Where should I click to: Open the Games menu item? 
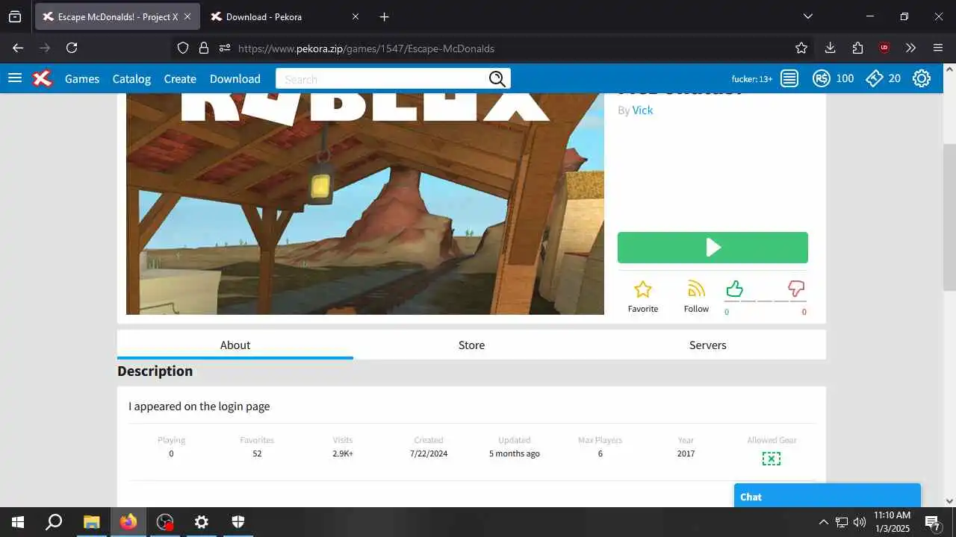82,78
